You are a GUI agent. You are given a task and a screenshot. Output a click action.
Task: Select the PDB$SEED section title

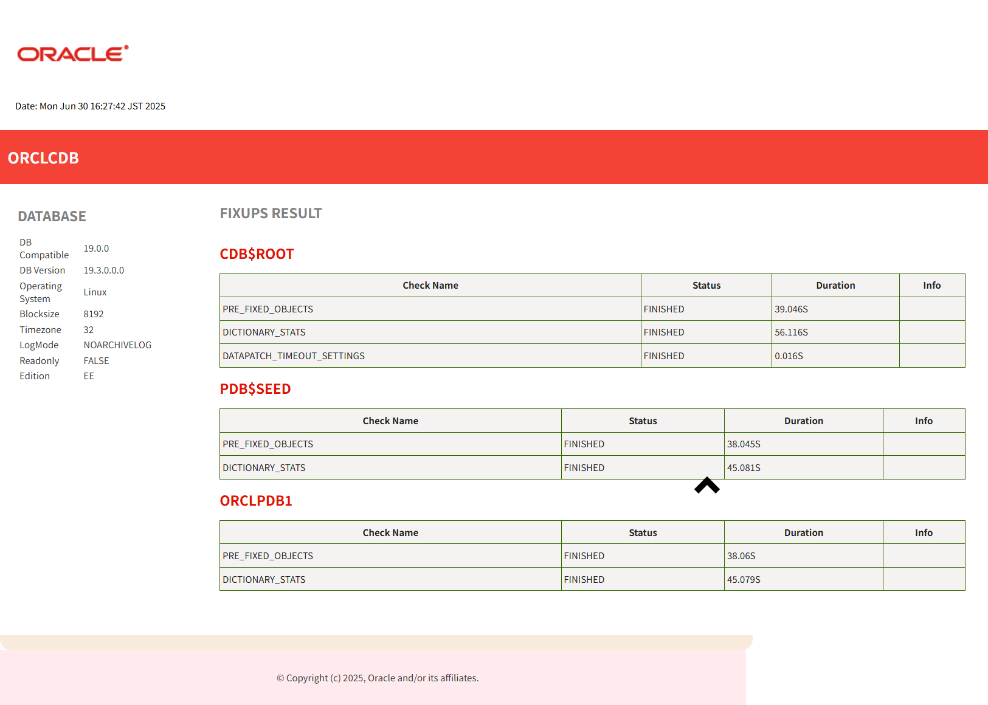pyautogui.click(x=255, y=388)
